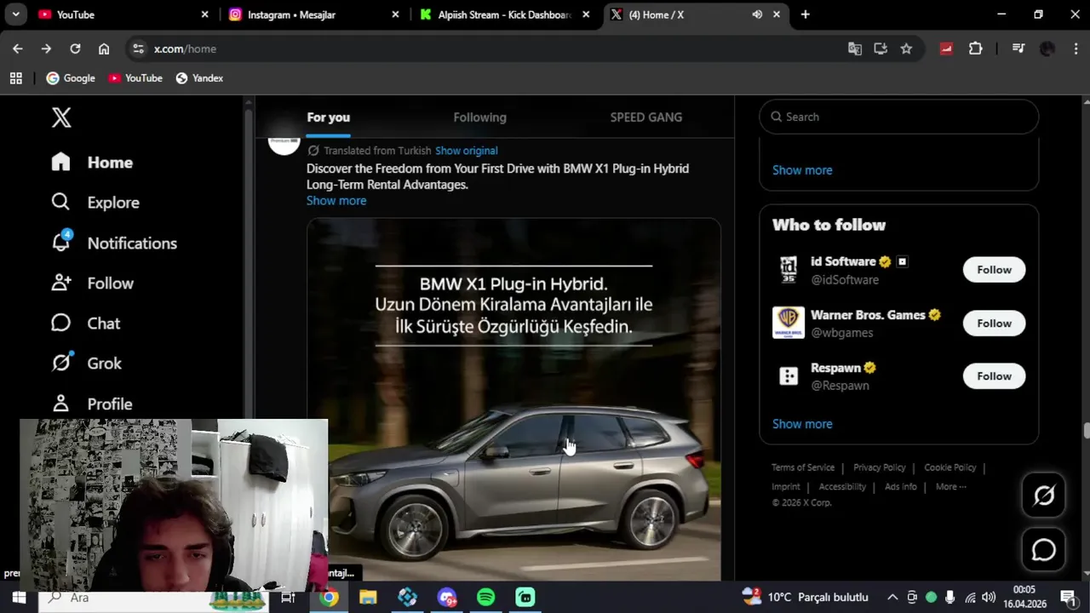
Task: Open floating Grok button
Action: [1044, 496]
